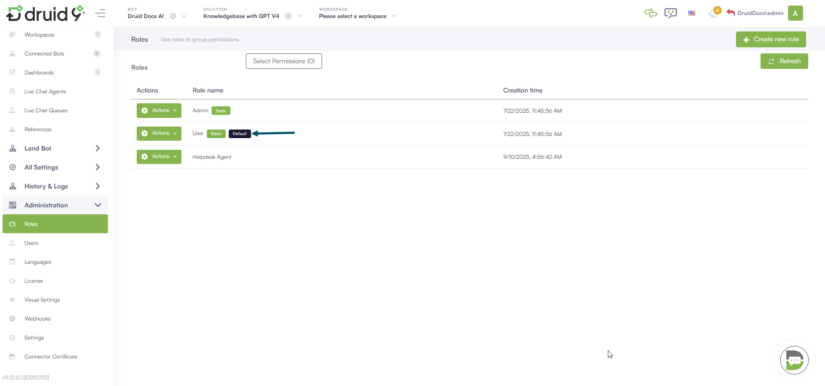
Task: Click the hamburger menu collapse icon
Action: pyautogui.click(x=100, y=13)
